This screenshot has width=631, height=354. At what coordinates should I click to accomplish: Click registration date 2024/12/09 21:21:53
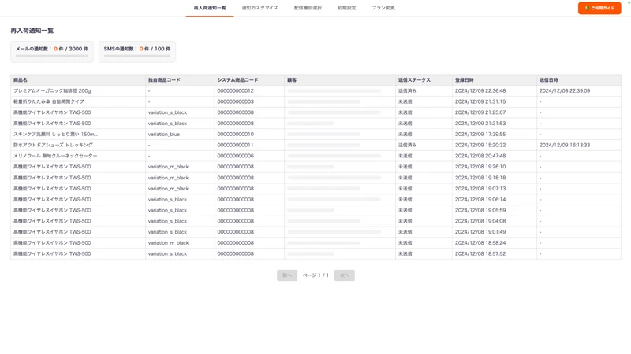click(x=480, y=124)
